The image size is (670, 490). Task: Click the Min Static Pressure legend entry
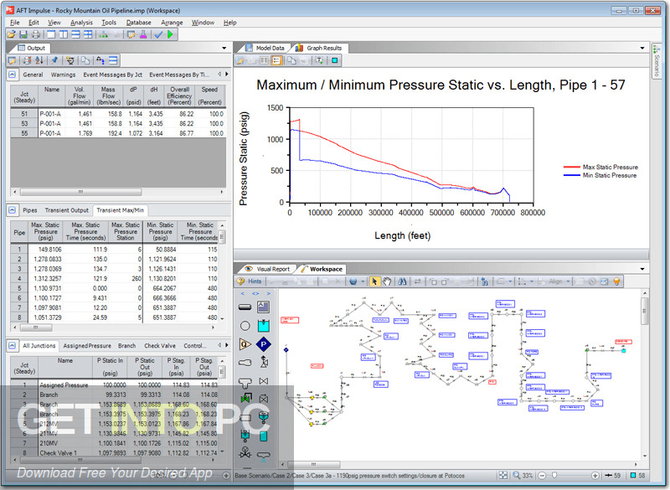tap(600, 175)
